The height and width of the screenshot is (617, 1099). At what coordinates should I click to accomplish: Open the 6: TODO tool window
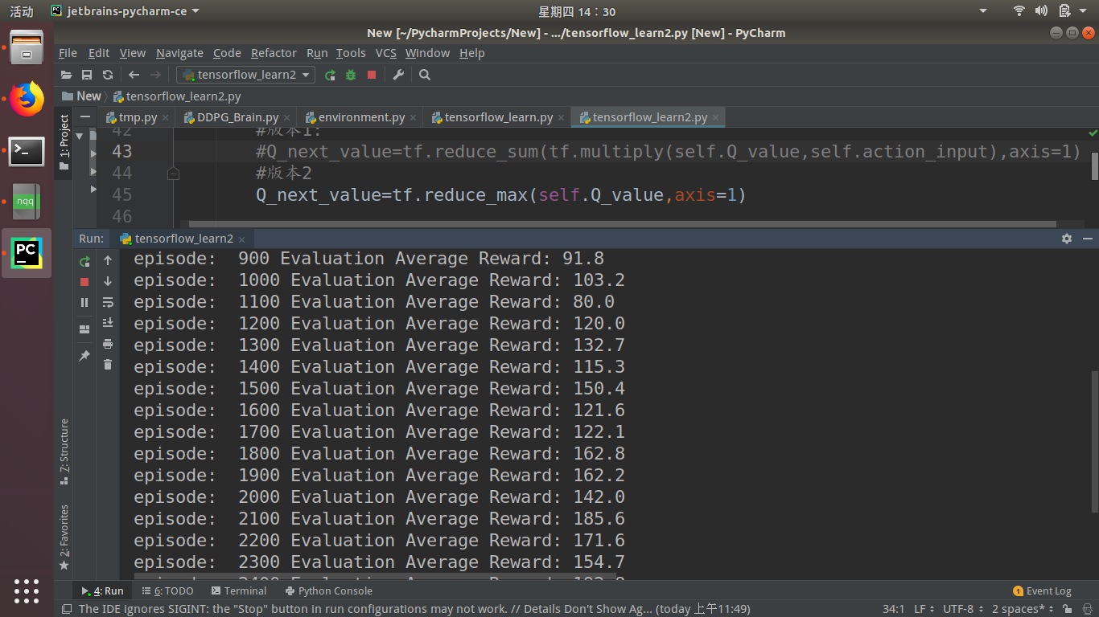168,590
